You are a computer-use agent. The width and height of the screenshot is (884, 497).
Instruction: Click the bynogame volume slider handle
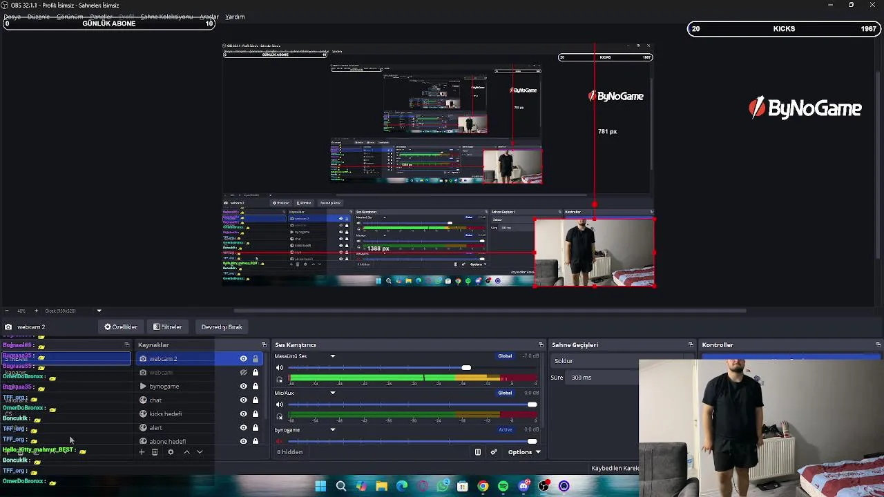click(x=532, y=441)
